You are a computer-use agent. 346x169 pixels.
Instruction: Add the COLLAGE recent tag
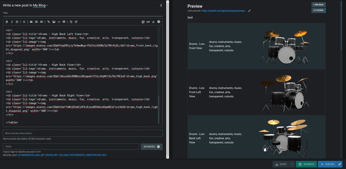64,155
